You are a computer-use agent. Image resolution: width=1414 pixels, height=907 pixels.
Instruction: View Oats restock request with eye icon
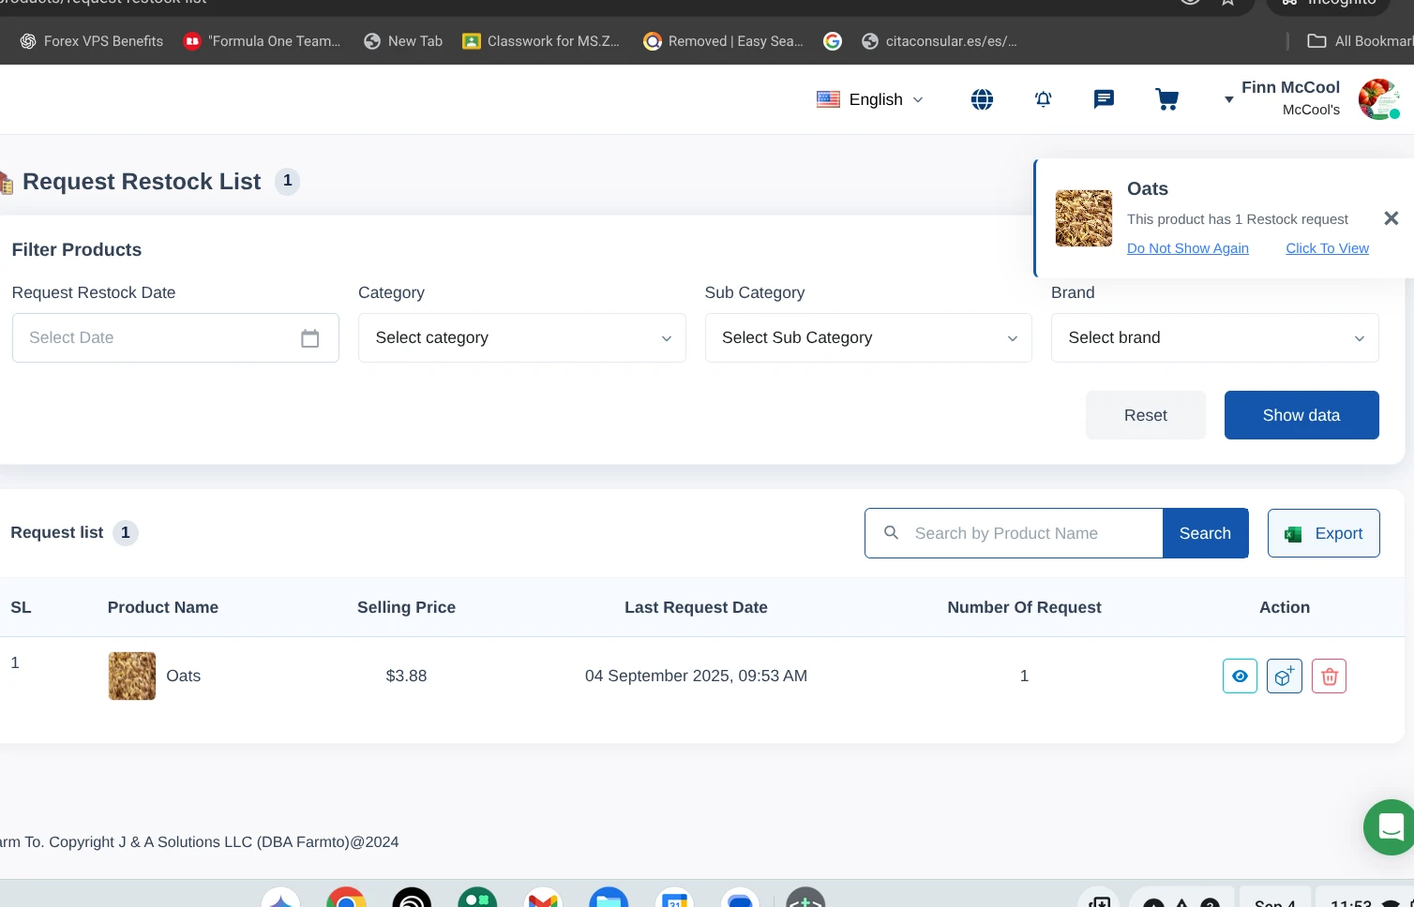pos(1240,676)
